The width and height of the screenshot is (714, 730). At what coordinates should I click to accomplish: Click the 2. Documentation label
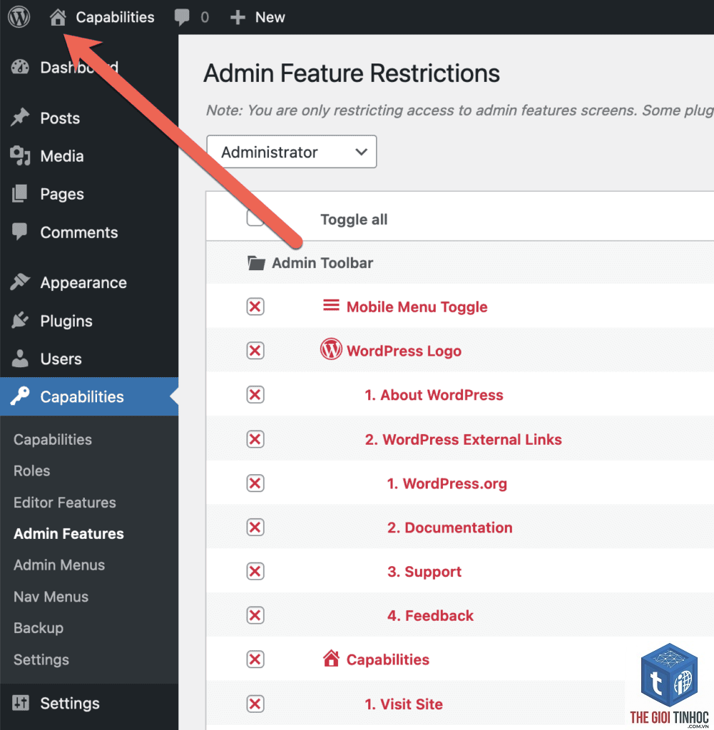[x=450, y=528]
